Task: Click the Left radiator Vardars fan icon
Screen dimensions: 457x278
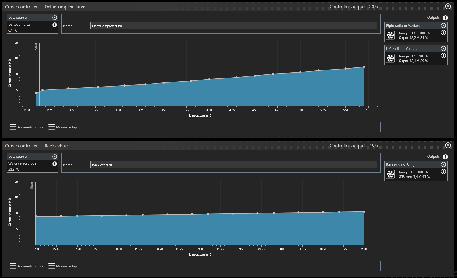Action: tap(390, 59)
